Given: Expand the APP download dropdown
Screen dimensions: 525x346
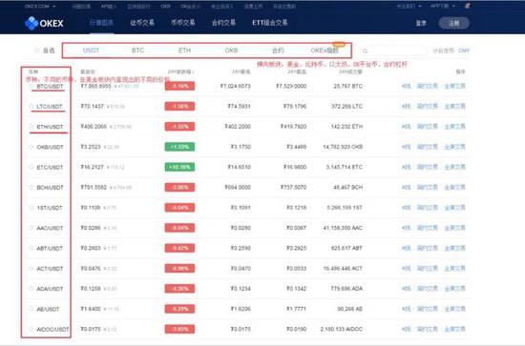Looking at the screenshot, I should tap(443, 6).
